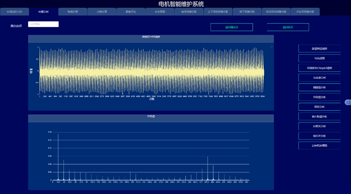Select the 倒频谱分析 button
This screenshot has width=351, height=194.
pos(319,87)
